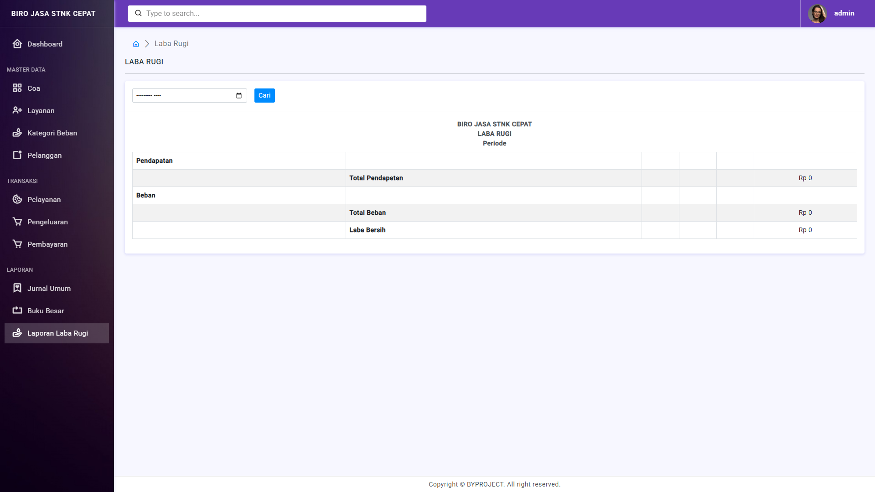Click Rp 0 in Total Beban row

[x=805, y=212]
